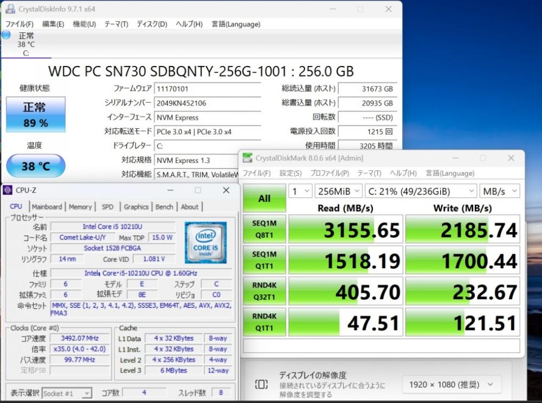Open ヘルプ(H) menu in CrystalDiskInfo
Image resolution: width=542 pixels, height=403 pixels.
click(x=189, y=24)
